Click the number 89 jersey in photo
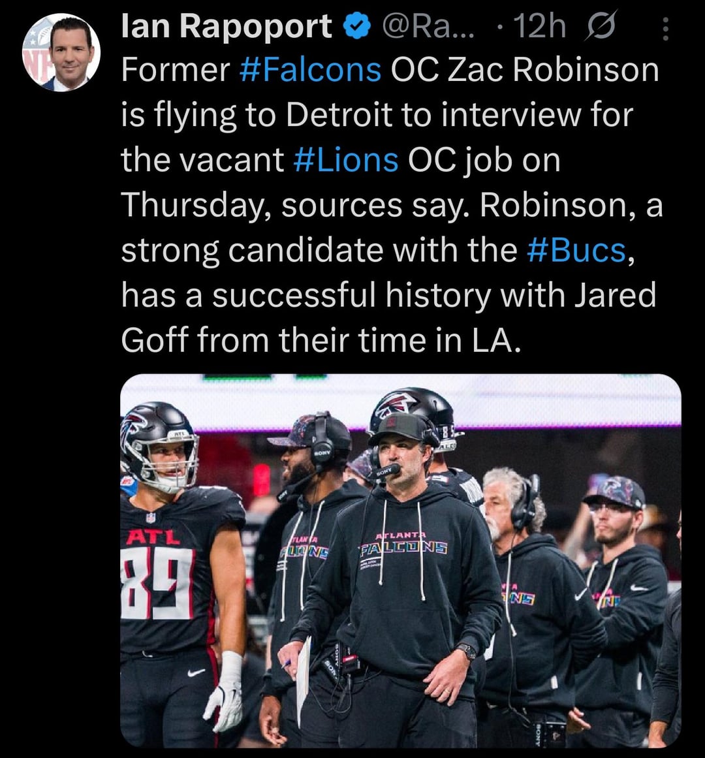Image resolution: width=705 pixels, height=758 pixels. tap(157, 582)
